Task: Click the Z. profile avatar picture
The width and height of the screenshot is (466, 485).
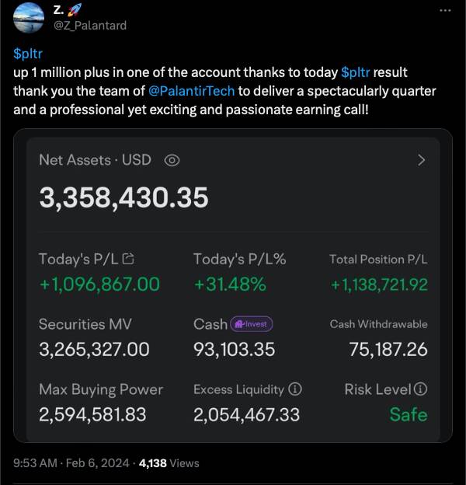Action: click(x=30, y=18)
